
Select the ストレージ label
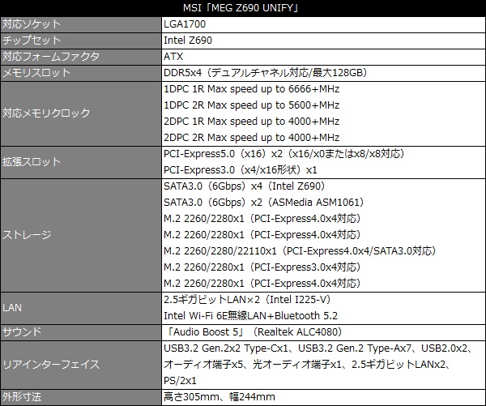tap(27, 235)
